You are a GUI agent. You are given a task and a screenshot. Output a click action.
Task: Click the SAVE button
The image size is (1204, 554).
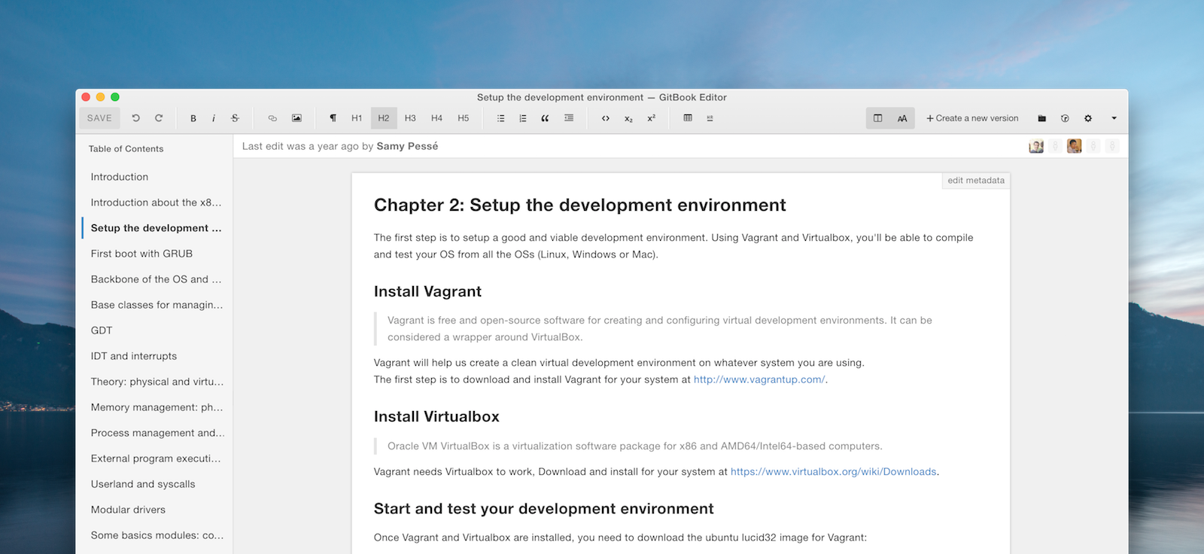point(99,118)
